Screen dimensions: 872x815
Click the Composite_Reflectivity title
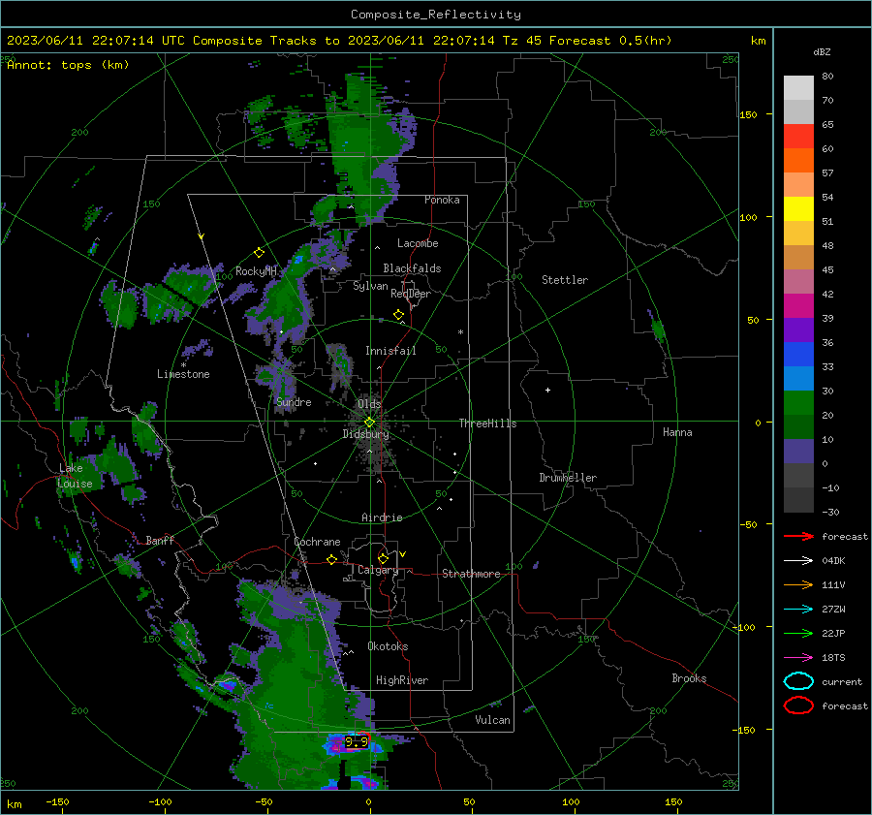pyautogui.click(x=436, y=15)
